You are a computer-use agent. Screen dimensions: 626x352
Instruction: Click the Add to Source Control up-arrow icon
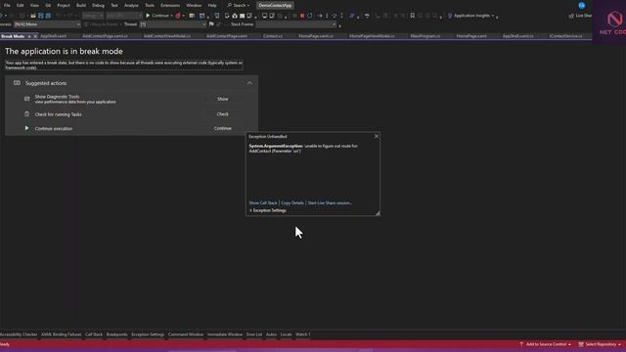(521, 344)
